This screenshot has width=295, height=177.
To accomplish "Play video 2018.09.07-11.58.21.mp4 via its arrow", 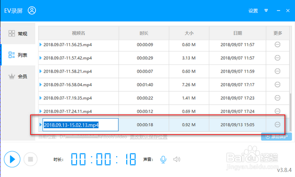I will (x=41, y=71).
